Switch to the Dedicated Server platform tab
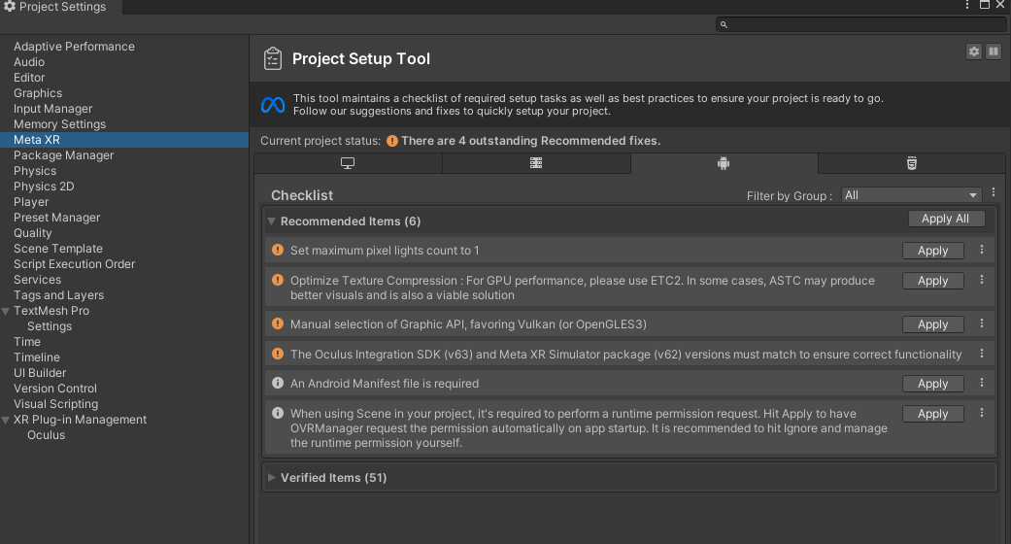This screenshot has width=1011, height=544. pyautogui.click(x=536, y=163)
